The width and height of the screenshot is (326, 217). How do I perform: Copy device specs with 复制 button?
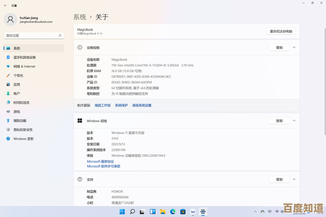tap(279, 48)
